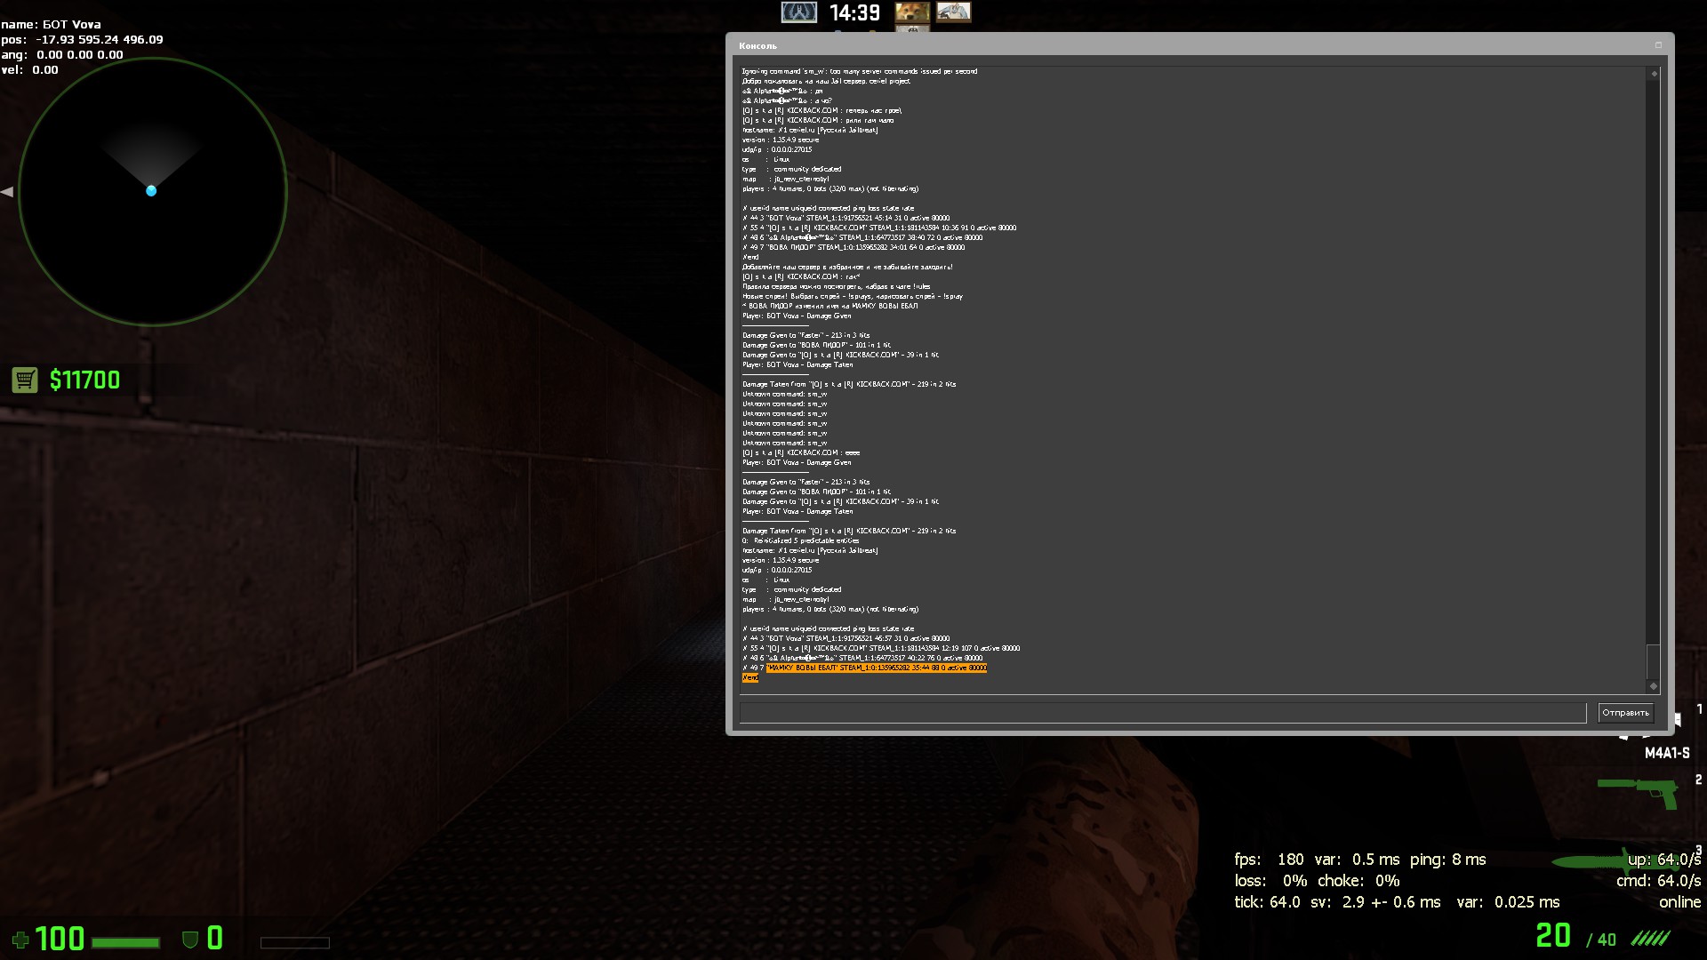Click the Консоль title bar

click(x=1156, y=45)
